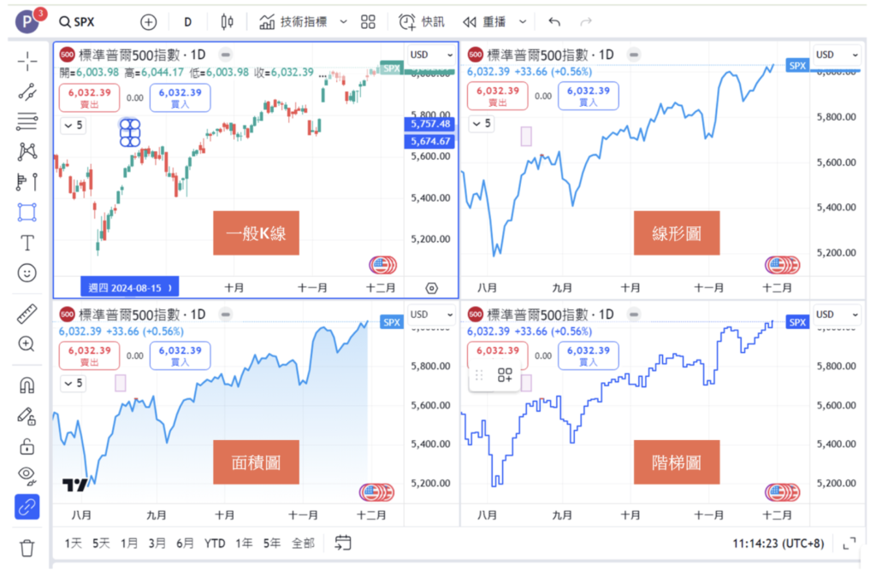Image resolution: width=876 pixels, height=570 pixels.
Task: Activate the magnet snap mode
Action: [x=27, y=385]
